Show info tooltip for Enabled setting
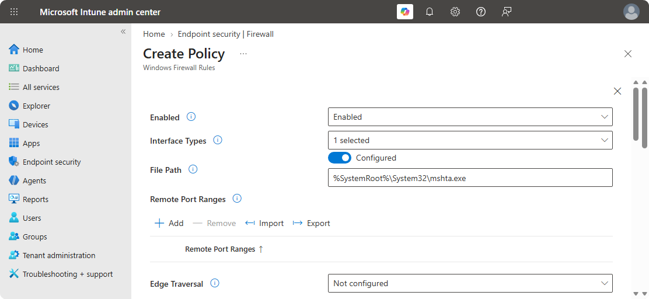This screenshot has height=299, width=649. tap(191, 117)
